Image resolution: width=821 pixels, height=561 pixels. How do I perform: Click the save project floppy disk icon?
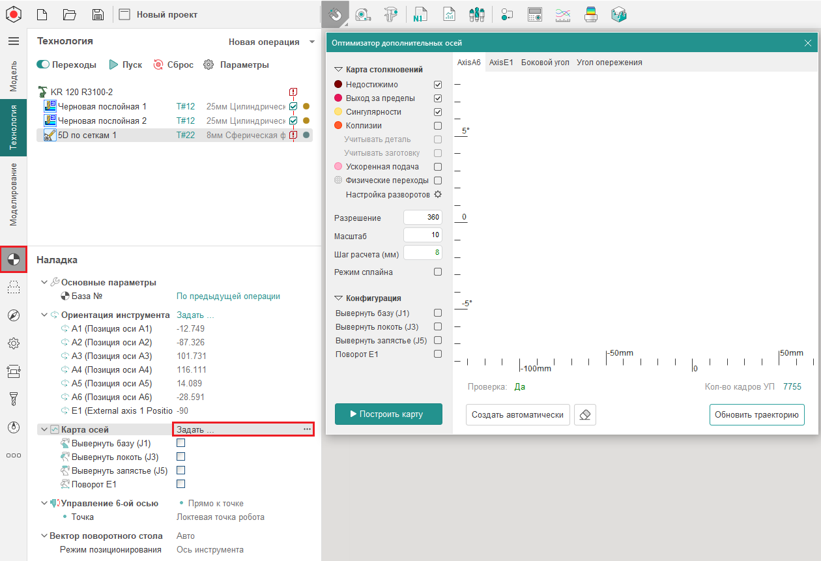tap(97, 14)
